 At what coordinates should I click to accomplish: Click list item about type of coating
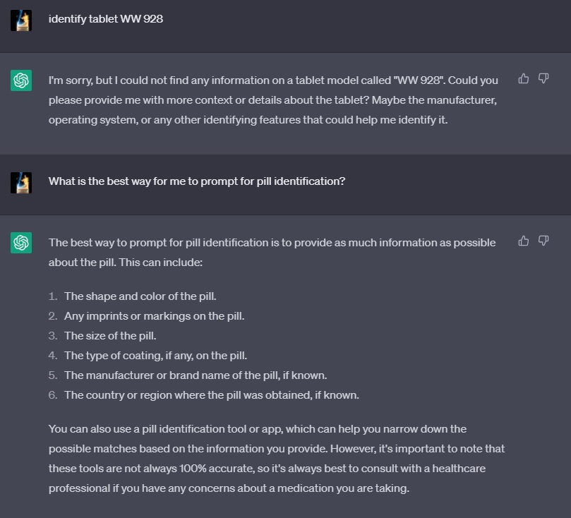tap(155, 355)
